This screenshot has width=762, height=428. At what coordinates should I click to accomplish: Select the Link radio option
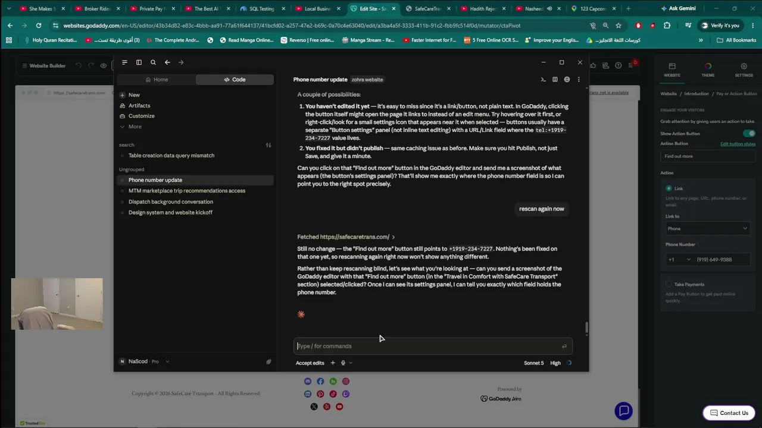[x=669, y=188]
